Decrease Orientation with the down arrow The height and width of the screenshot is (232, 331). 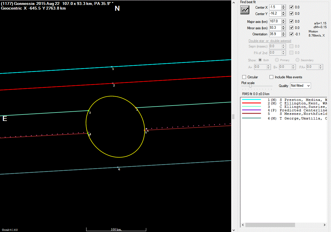click(283, 35)
